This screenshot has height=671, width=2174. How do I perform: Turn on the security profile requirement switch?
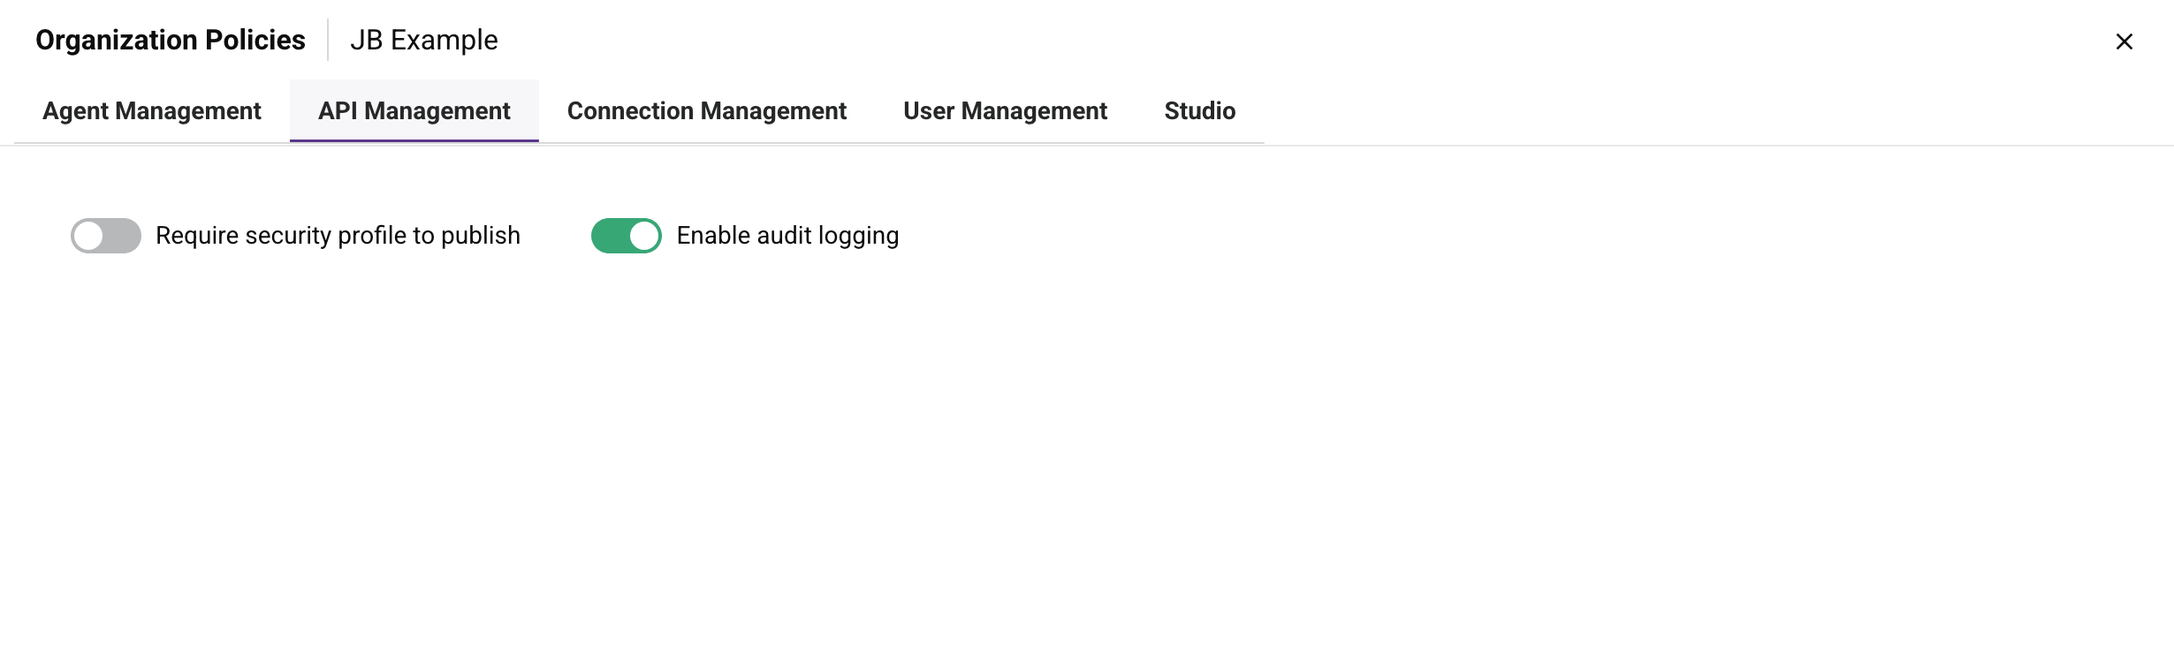coord(106,236)
